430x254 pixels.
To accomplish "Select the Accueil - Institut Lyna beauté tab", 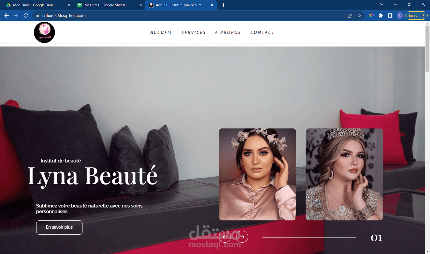I will (181, 5).
